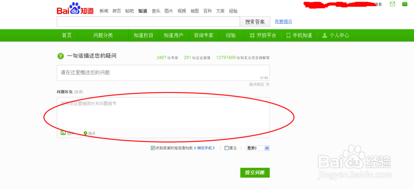Go to 新闻 in the top links
The width and height of the screenshot is (414, 189).
coord(104,11)
